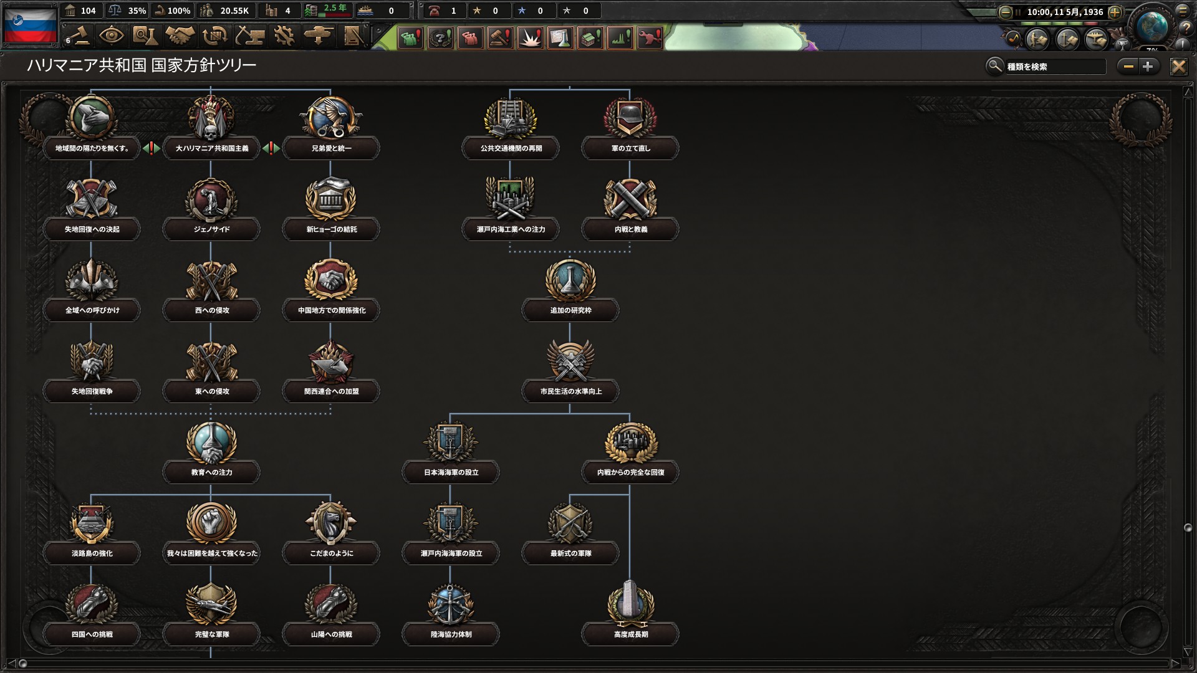Click the horizontal scrollbar handle at bottom
Viewport: 1197px width, 673px height.
23,664
